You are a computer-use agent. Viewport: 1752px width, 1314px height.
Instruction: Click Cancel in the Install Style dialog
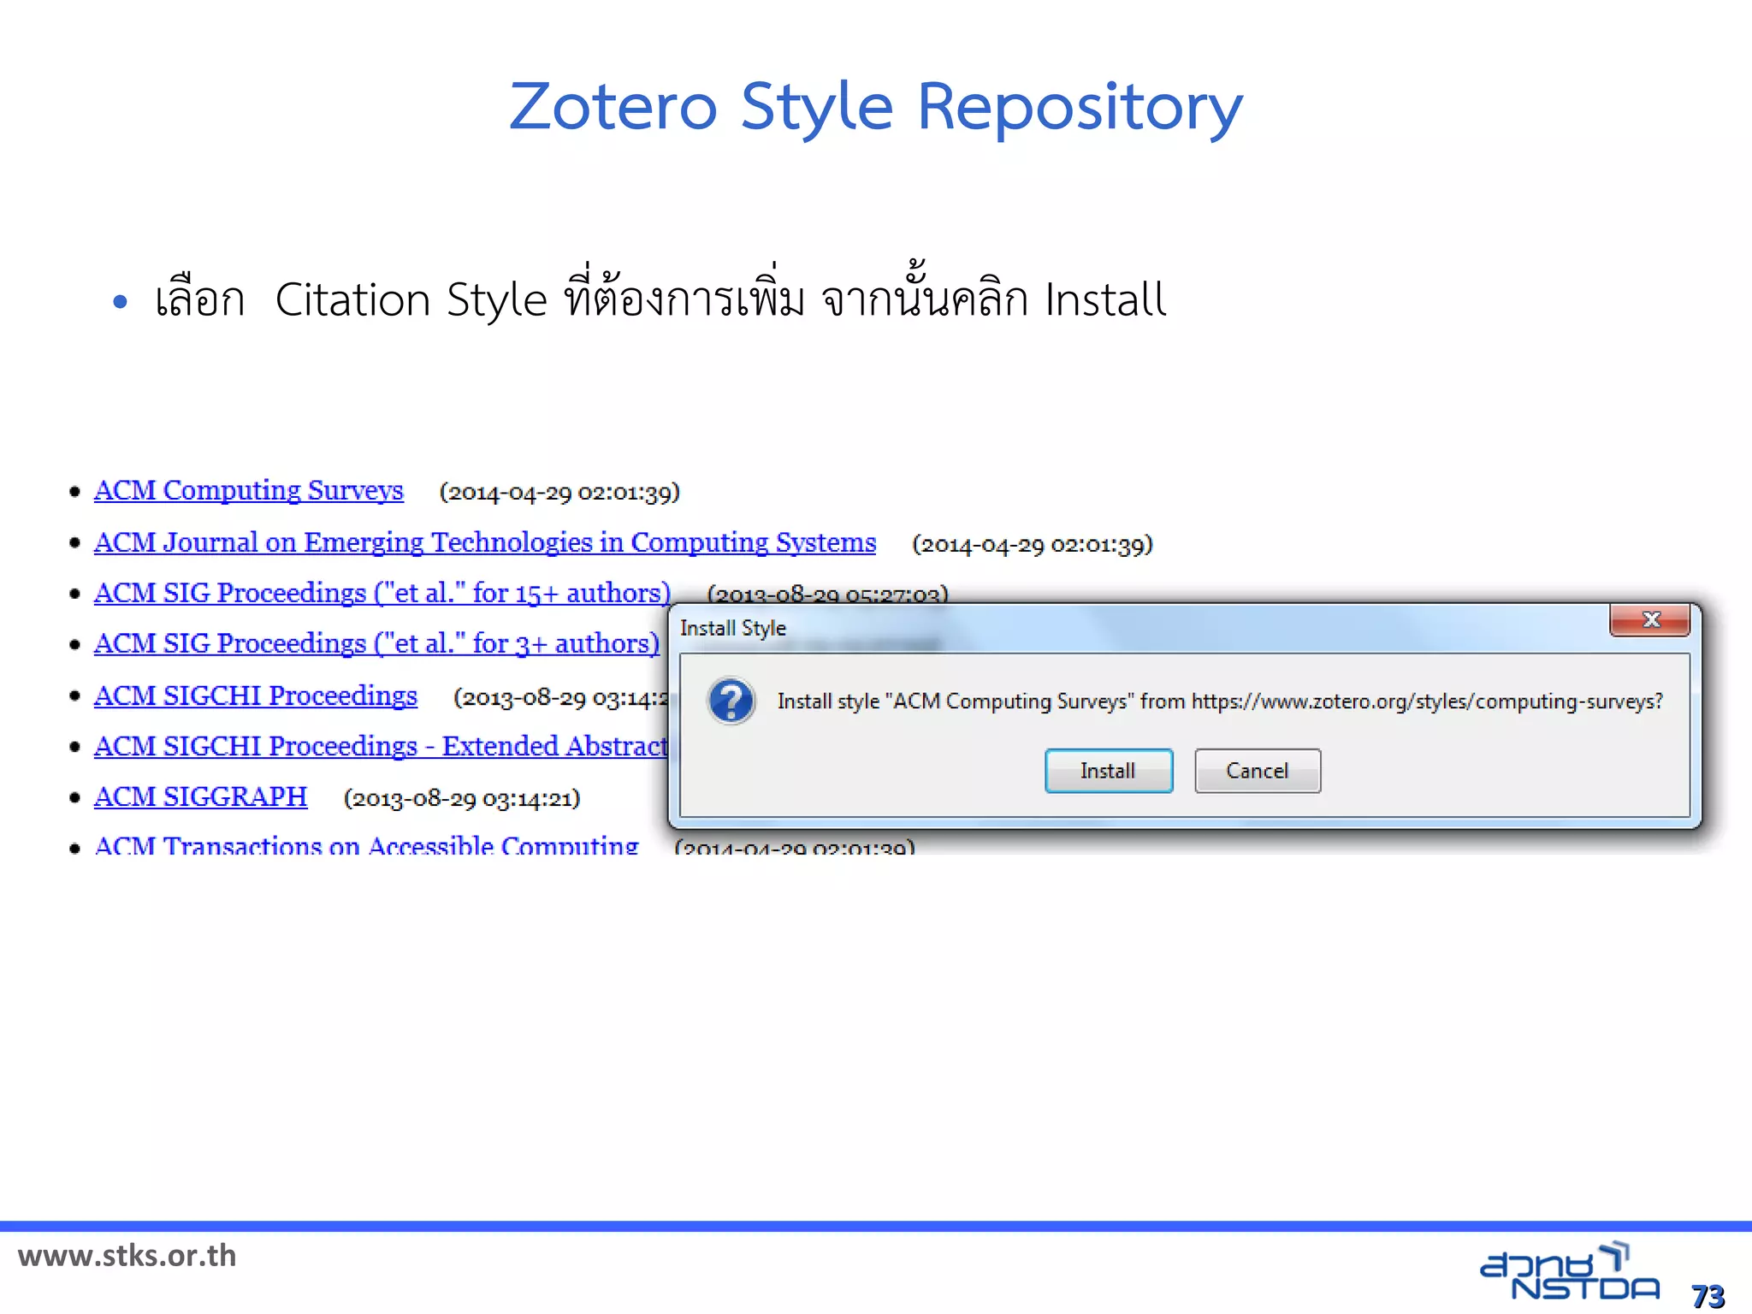pyautogui.click(x=1258, y=771)
